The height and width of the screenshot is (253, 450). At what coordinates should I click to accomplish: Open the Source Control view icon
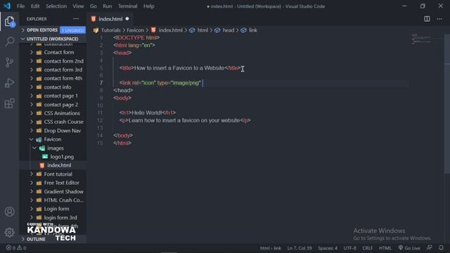click(x=9, y=63)
